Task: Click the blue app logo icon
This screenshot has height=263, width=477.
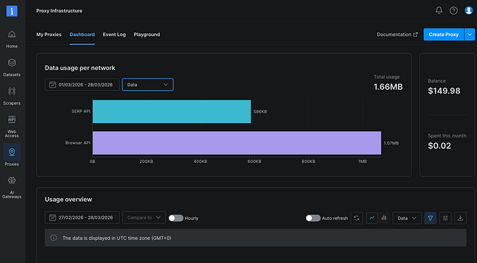Action: tap(12, 12)
